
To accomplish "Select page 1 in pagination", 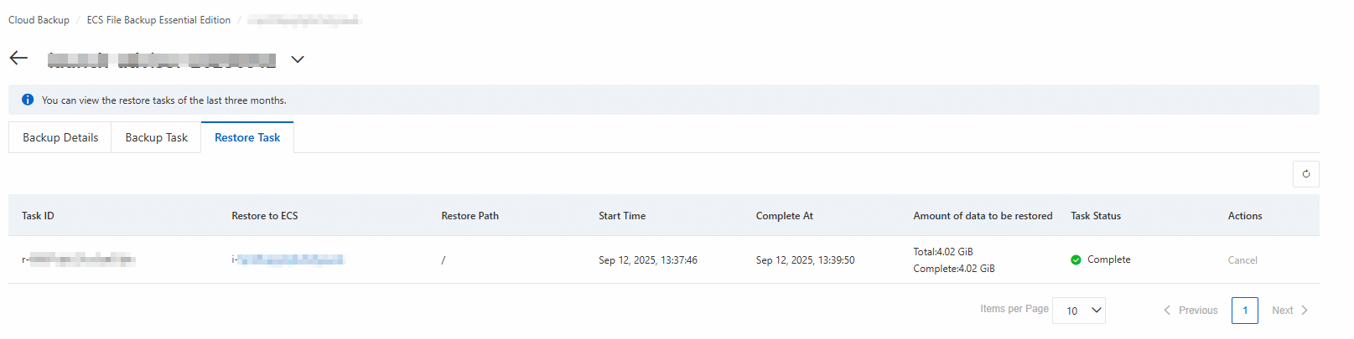I will click(1244, 311).
